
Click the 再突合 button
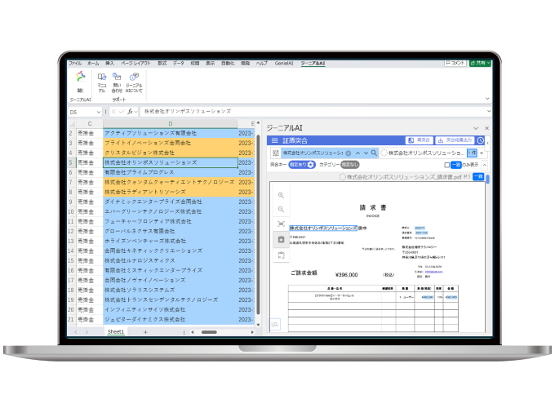click(419, 140)
